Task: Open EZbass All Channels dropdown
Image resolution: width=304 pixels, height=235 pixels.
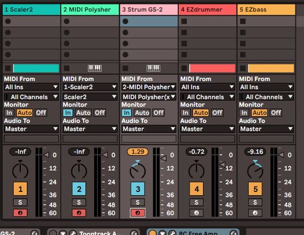Action: coord(266,97)
